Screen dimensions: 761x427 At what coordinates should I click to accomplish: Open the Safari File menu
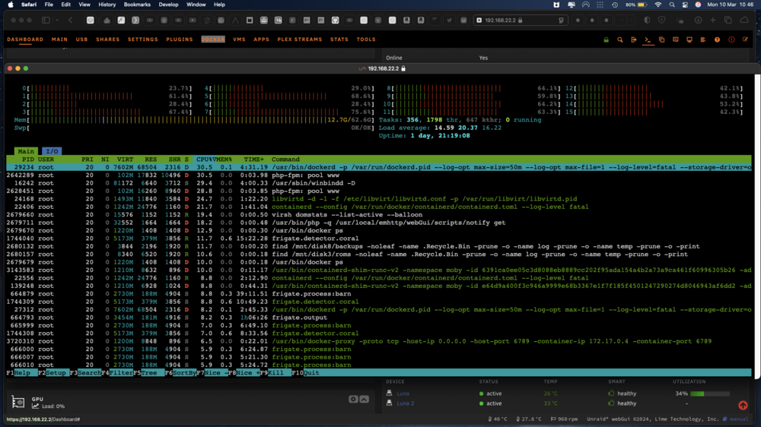[x=49, y=5]
